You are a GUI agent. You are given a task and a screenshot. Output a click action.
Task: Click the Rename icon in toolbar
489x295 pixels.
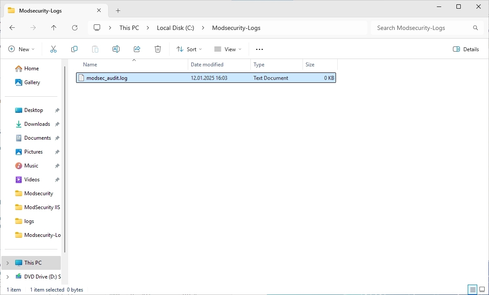pyautogui.click(x=116, y=49)
